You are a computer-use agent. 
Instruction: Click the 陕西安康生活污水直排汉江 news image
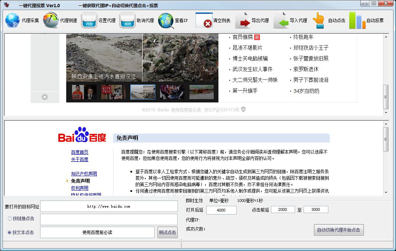142,58
